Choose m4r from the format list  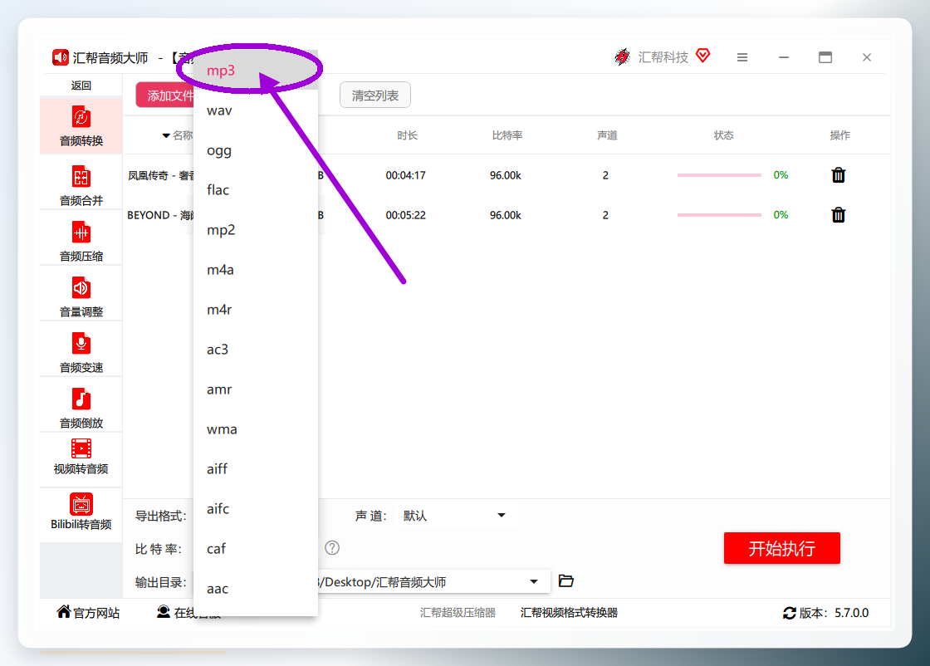pos(256,310)
